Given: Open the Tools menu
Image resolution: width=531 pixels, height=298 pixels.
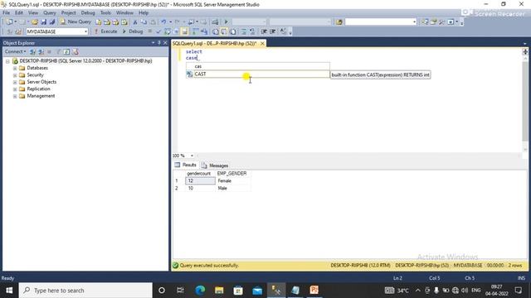Looking at the screenshot, I should pos(105,13).
